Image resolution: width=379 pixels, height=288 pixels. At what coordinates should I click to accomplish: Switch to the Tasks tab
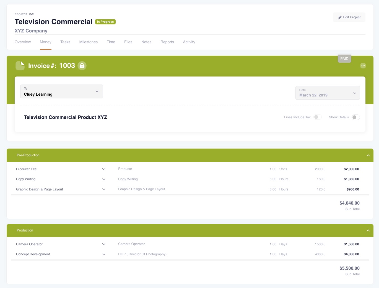(x=65, y=42)
